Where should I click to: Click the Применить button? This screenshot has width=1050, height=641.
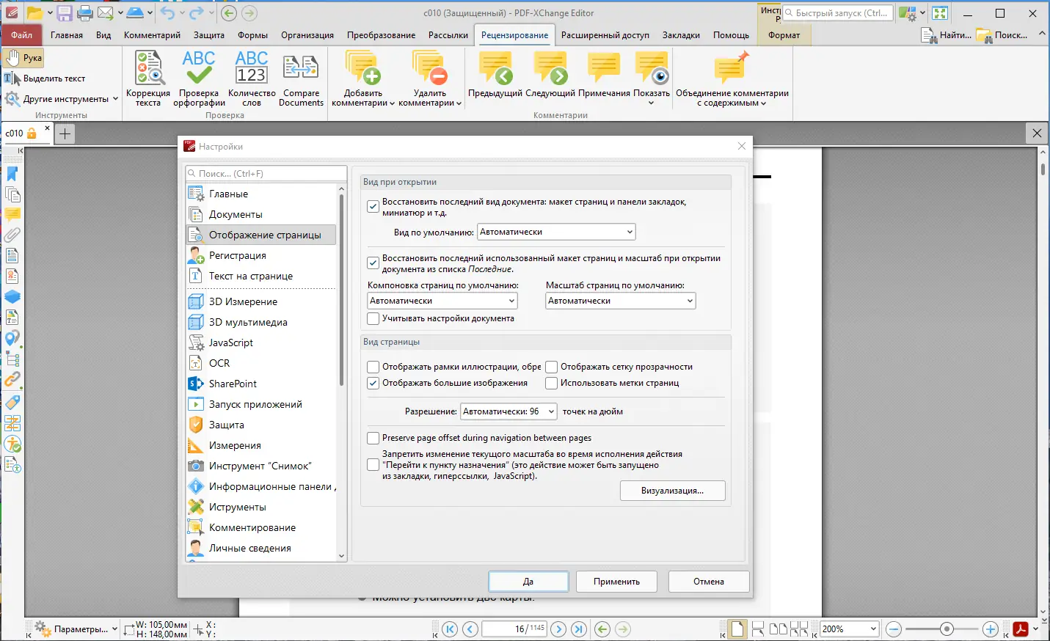click(616, 581)
